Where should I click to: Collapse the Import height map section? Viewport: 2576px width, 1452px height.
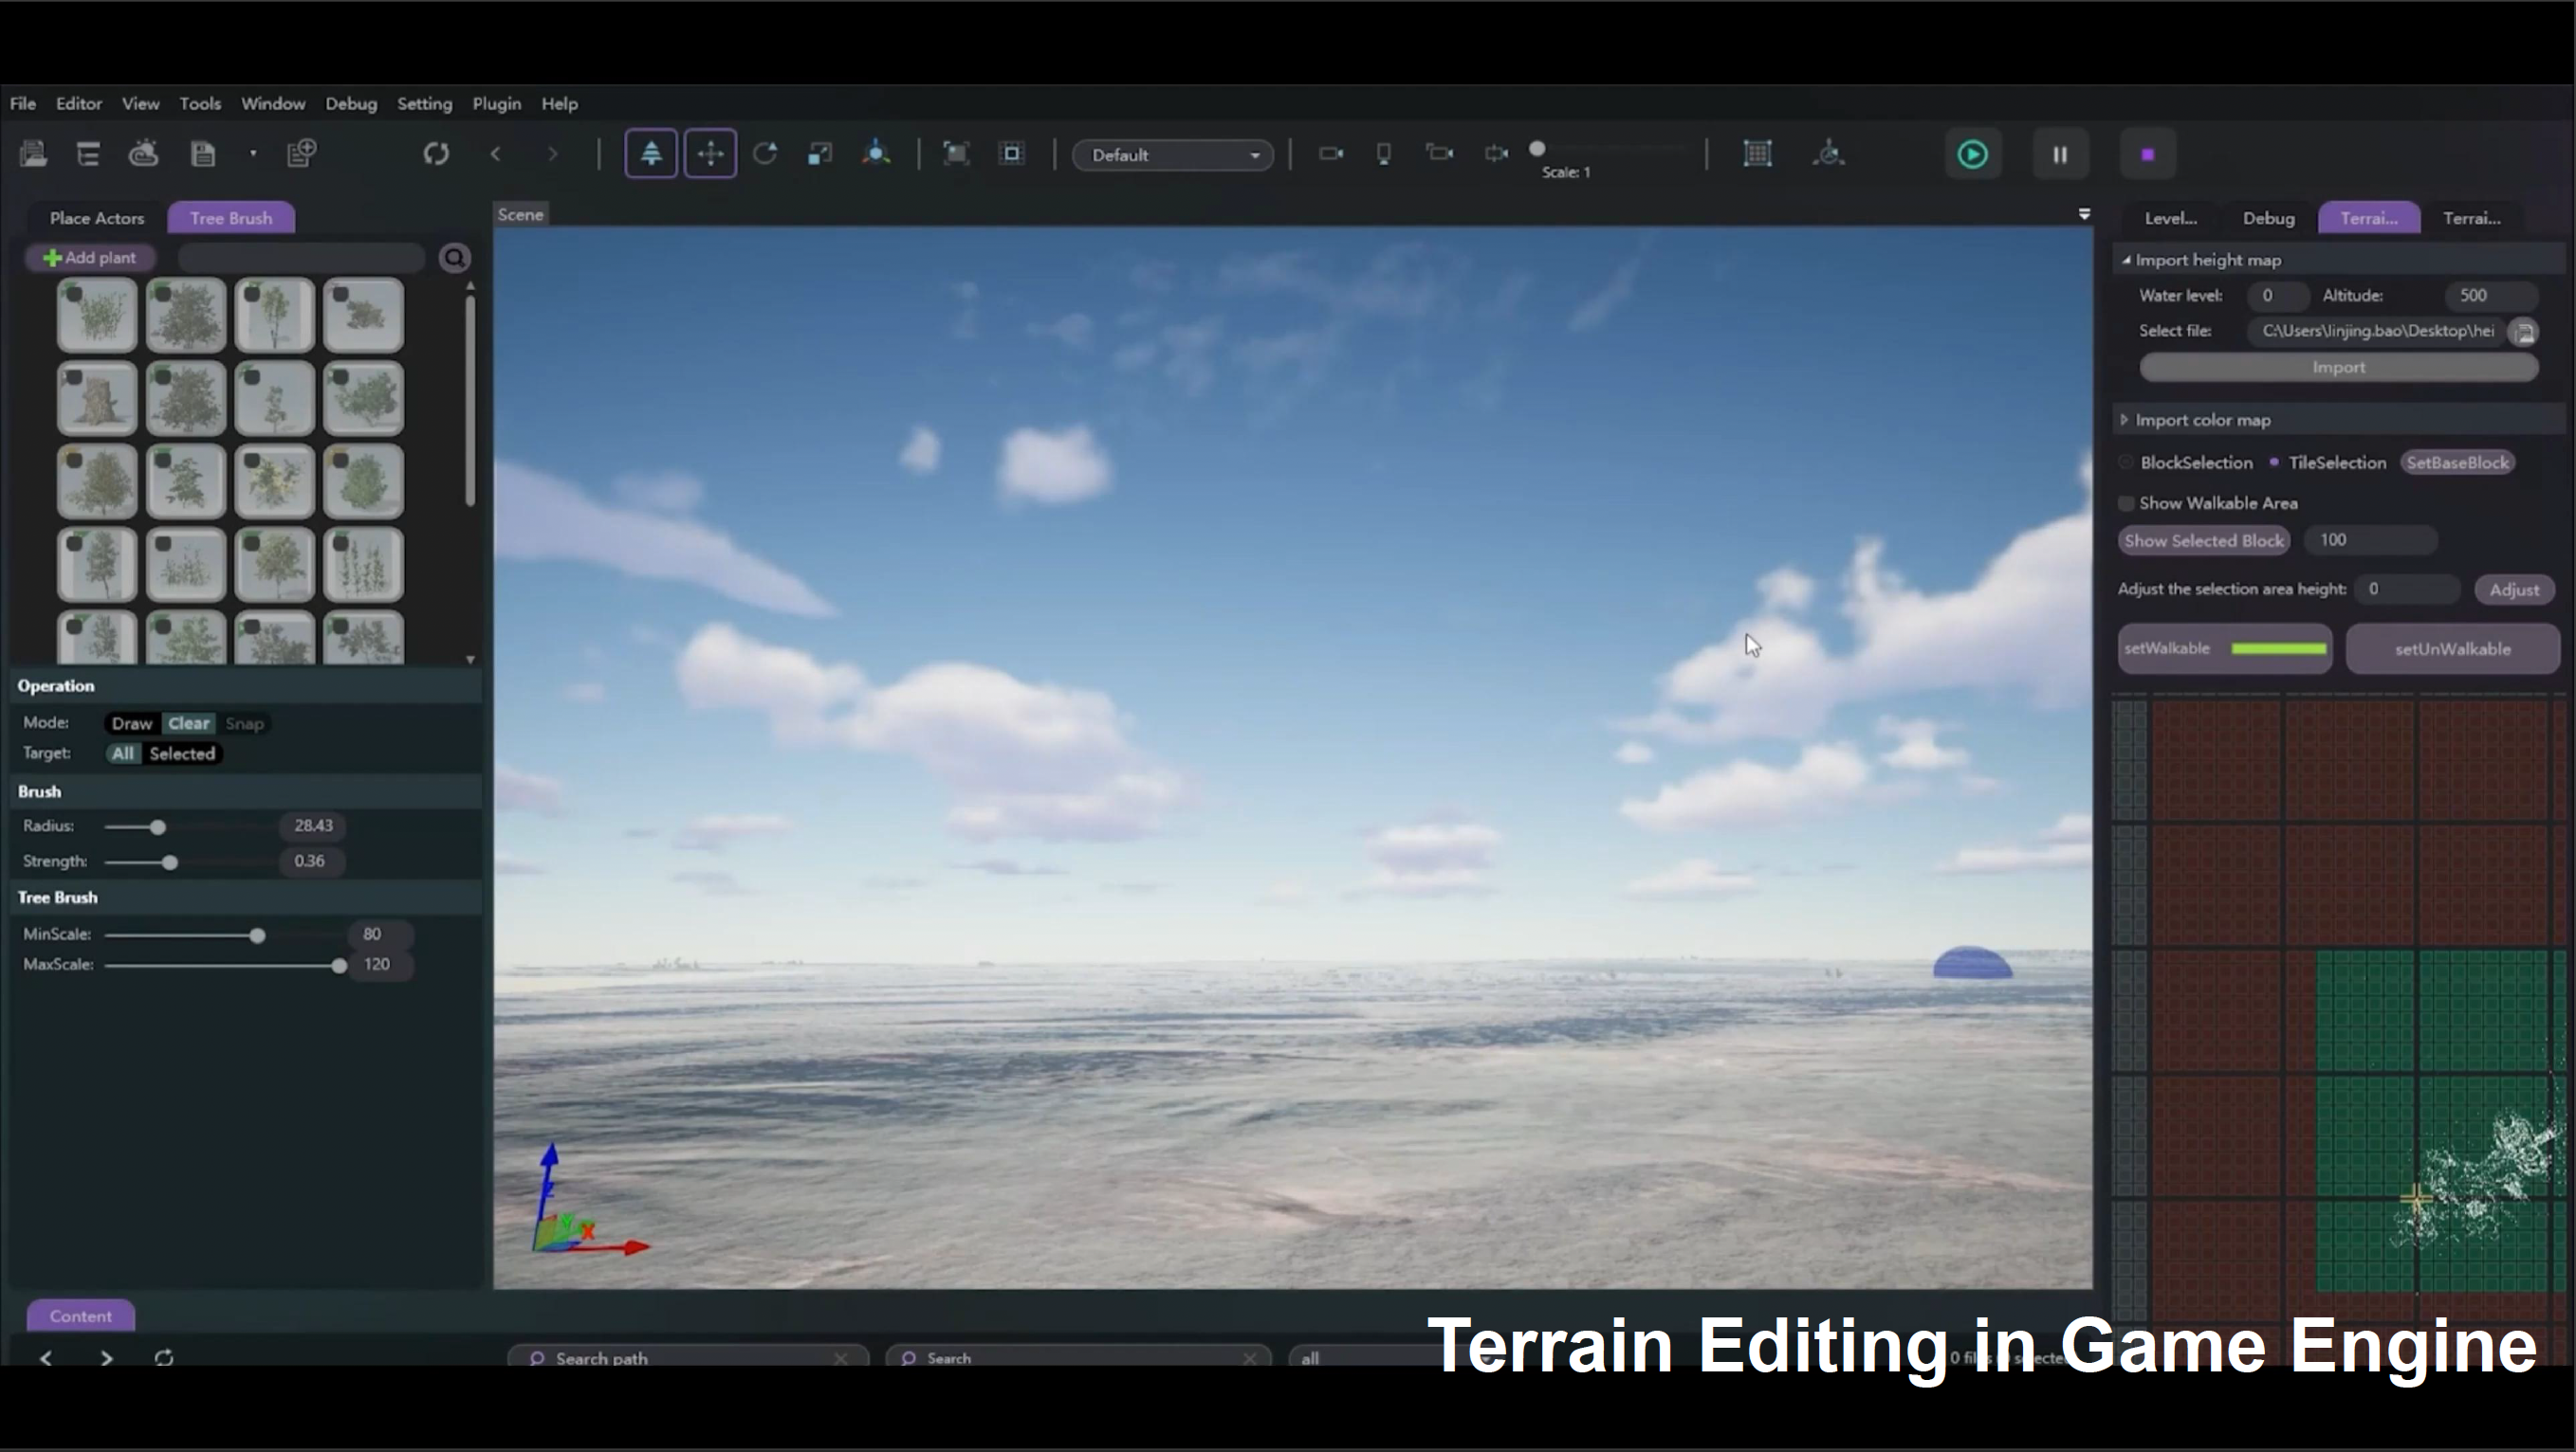(x=2126, y=260)
